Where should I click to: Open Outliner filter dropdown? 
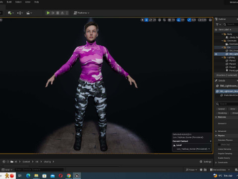[x=218, y=24]
